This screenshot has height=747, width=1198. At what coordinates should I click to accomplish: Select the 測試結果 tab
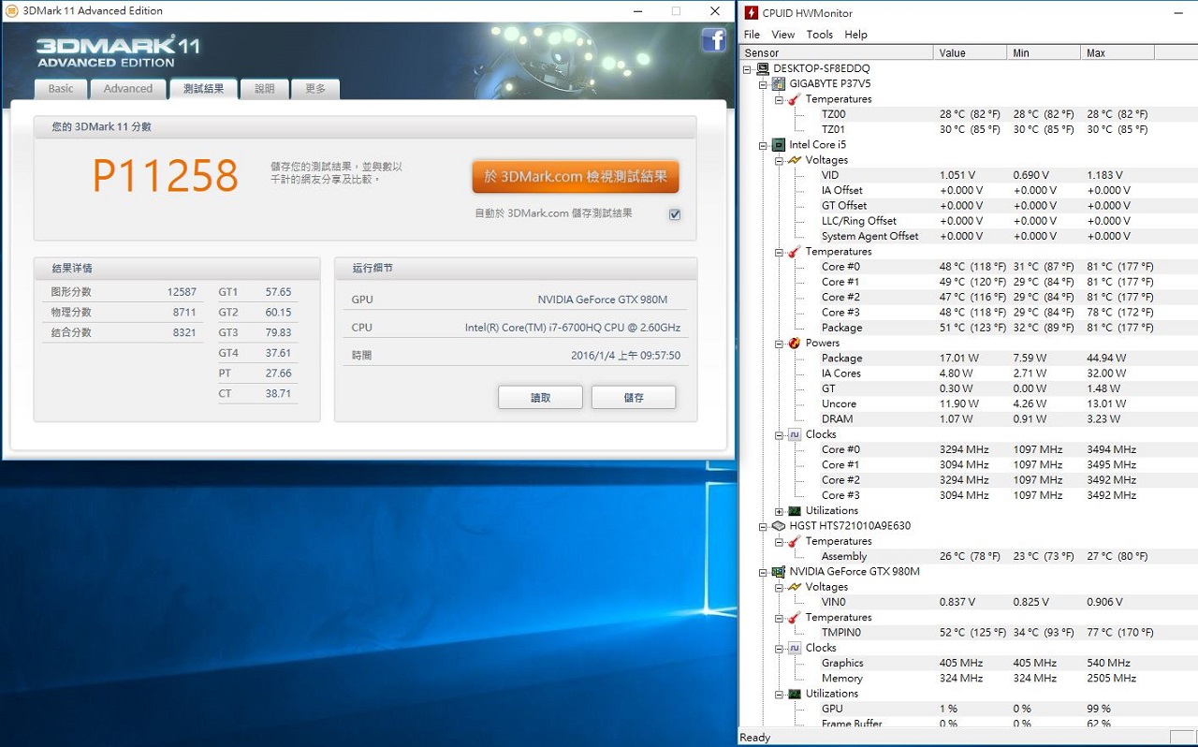coord(203,89)
